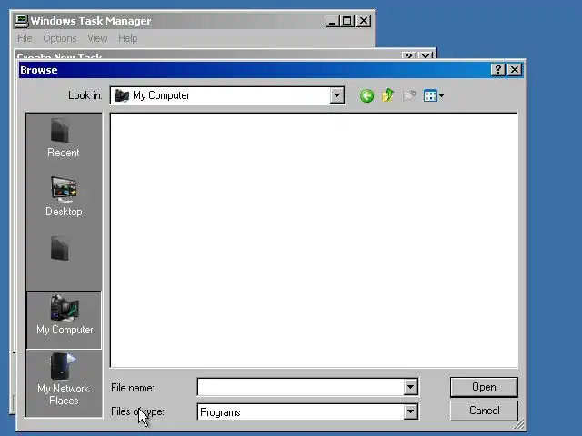The height and width of the screenshot is (436, 582).
Task: Select My Computer in places bar
Action: (x=64, y=320)
